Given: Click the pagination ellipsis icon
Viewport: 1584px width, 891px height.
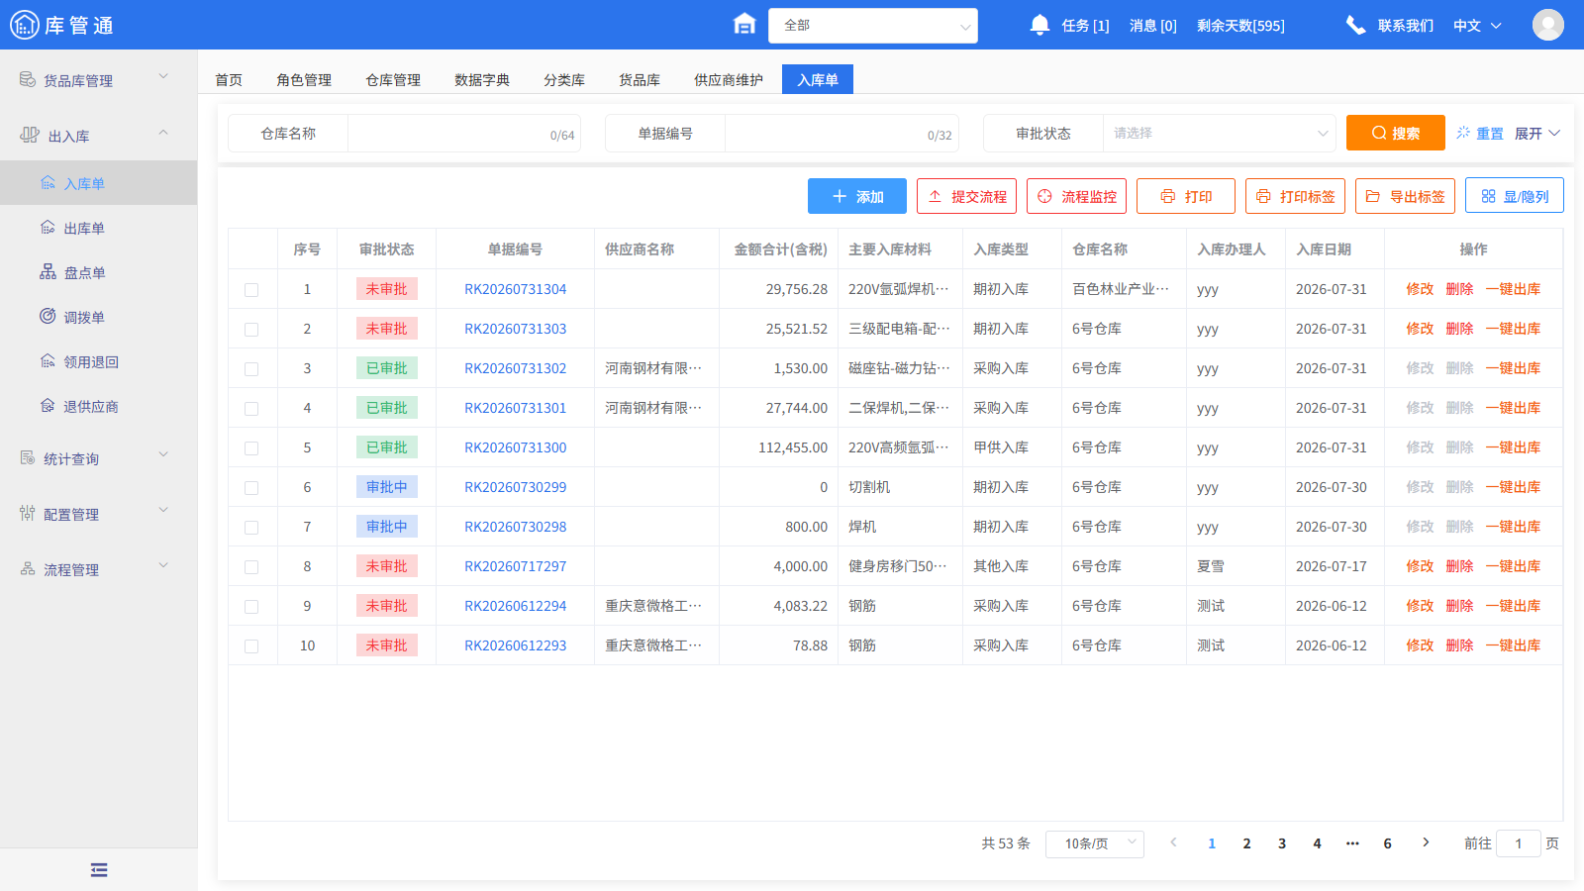Looking at the screenshot, I should [x=1352, y=843].
